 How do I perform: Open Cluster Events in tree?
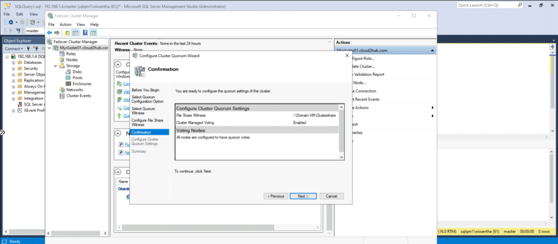coord(78,96)
